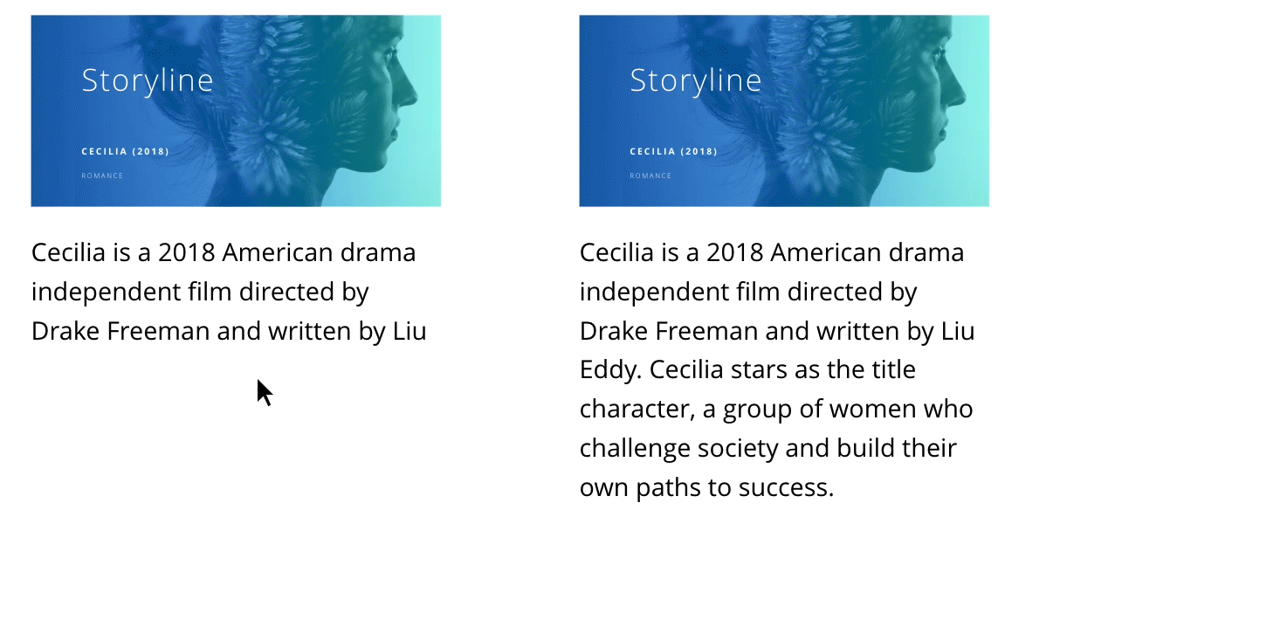Viewport: 1287px width, 641px height.
Task: Click the "own paths to success." line
Action: [x=707, y=487]
